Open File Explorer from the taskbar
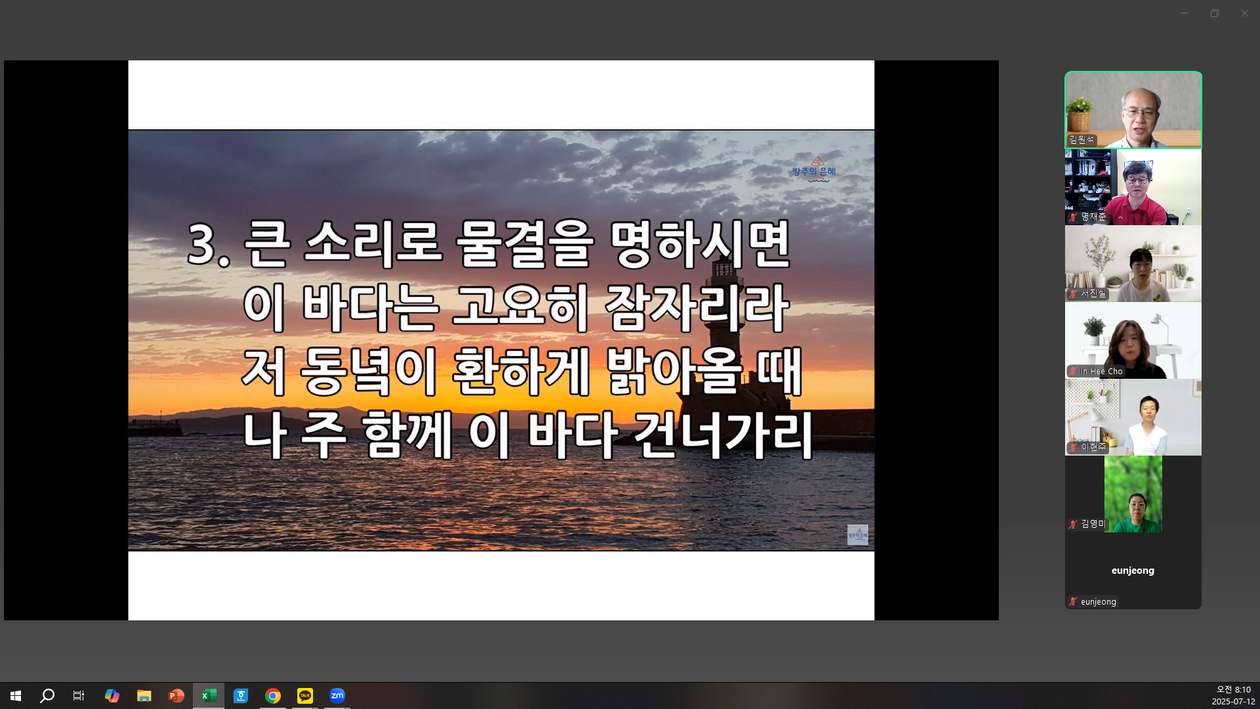 [x=144, y=696]
